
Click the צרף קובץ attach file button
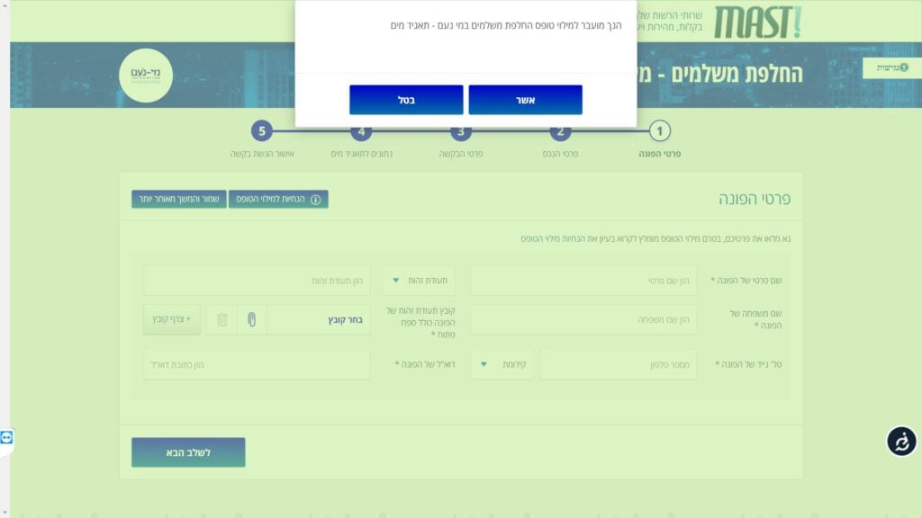point(172,319)
